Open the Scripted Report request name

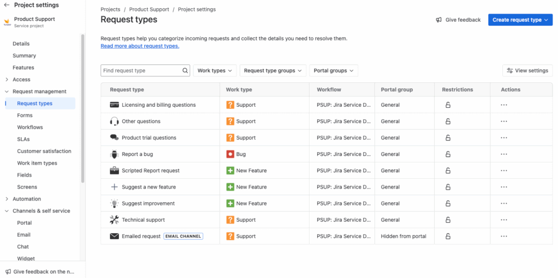point(150,171)
